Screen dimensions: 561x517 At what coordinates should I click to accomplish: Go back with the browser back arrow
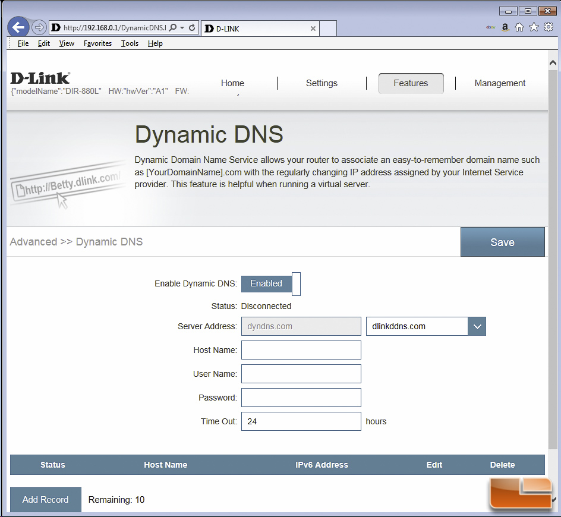(x=18, y=27)
